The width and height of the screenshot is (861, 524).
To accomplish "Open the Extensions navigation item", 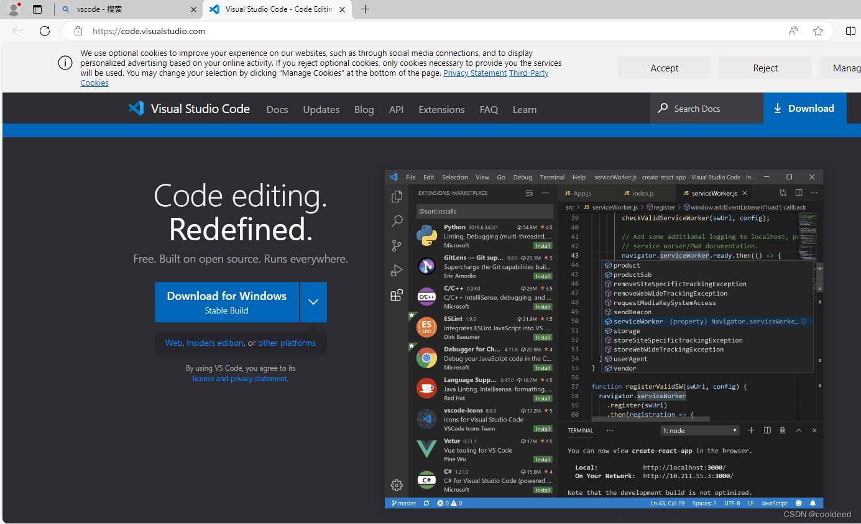I will pyautogui.click(x=441, y=109).
